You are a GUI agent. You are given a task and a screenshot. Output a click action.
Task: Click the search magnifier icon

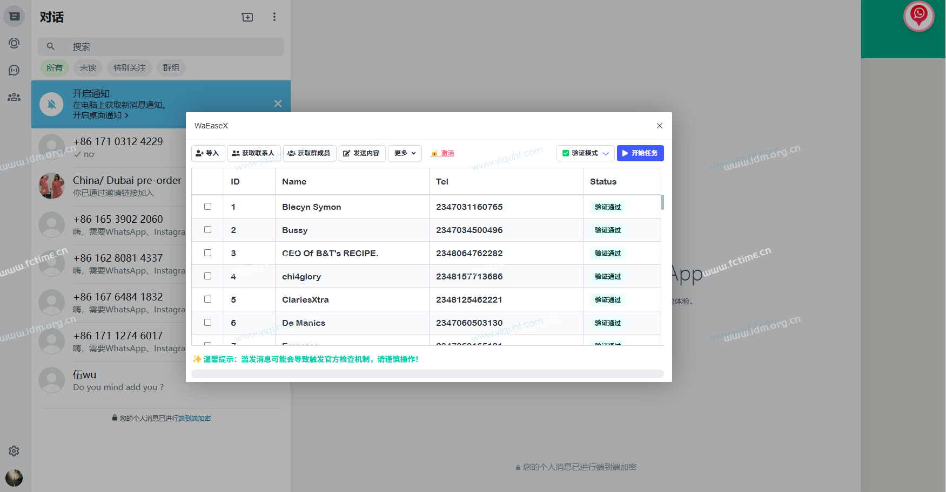click(x=51, y=46)
